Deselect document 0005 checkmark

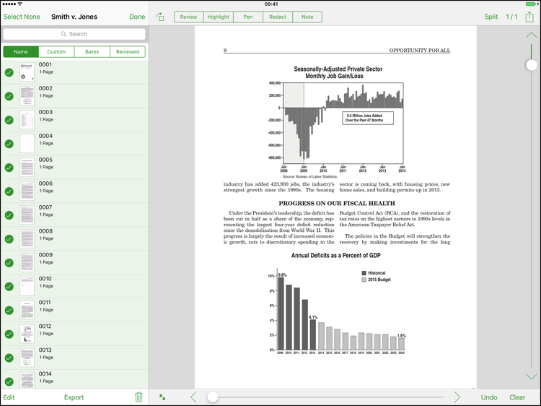click(9, 168)
